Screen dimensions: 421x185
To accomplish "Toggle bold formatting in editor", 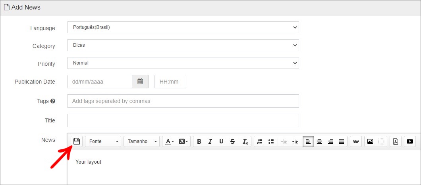I will 199,142.
